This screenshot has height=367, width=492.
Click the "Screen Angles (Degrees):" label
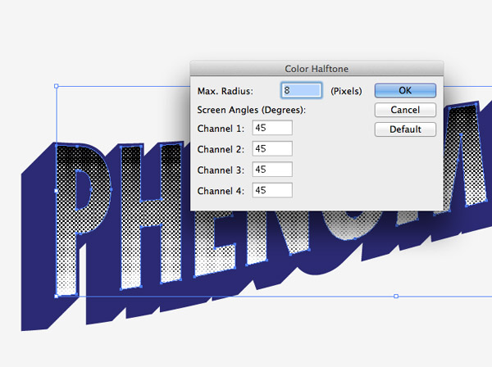(252, 110)
